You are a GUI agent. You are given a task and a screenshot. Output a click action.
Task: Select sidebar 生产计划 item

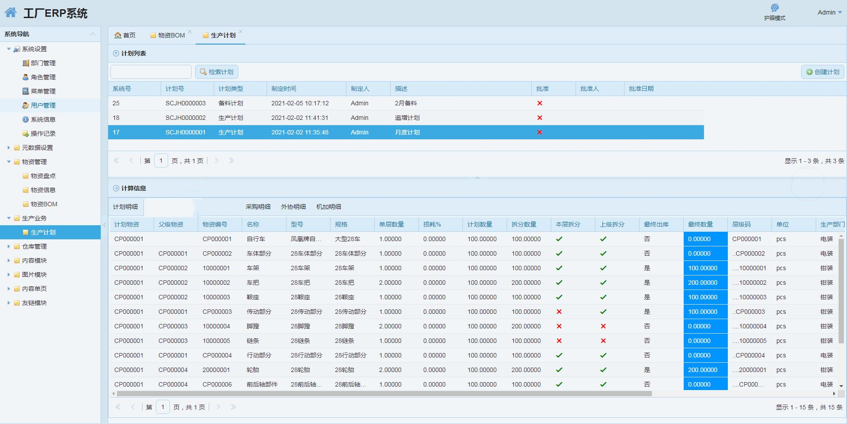pyautogui.click(x=50, y=232)
